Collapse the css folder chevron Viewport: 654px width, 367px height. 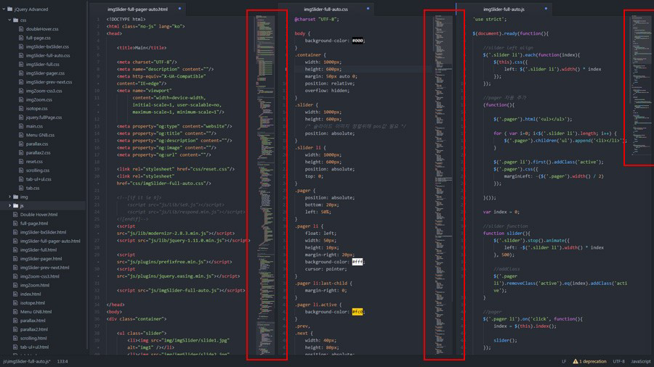click(x=9, y=20)
